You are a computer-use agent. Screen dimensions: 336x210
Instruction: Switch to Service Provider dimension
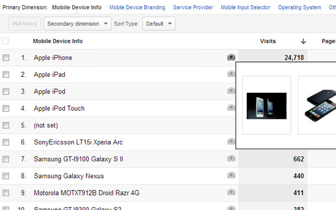click(x=193, y=7)
